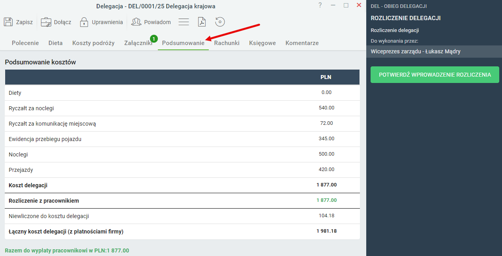Click the Uprawnienia toolbar label
502x256 pixels.
tap(107, 22)
